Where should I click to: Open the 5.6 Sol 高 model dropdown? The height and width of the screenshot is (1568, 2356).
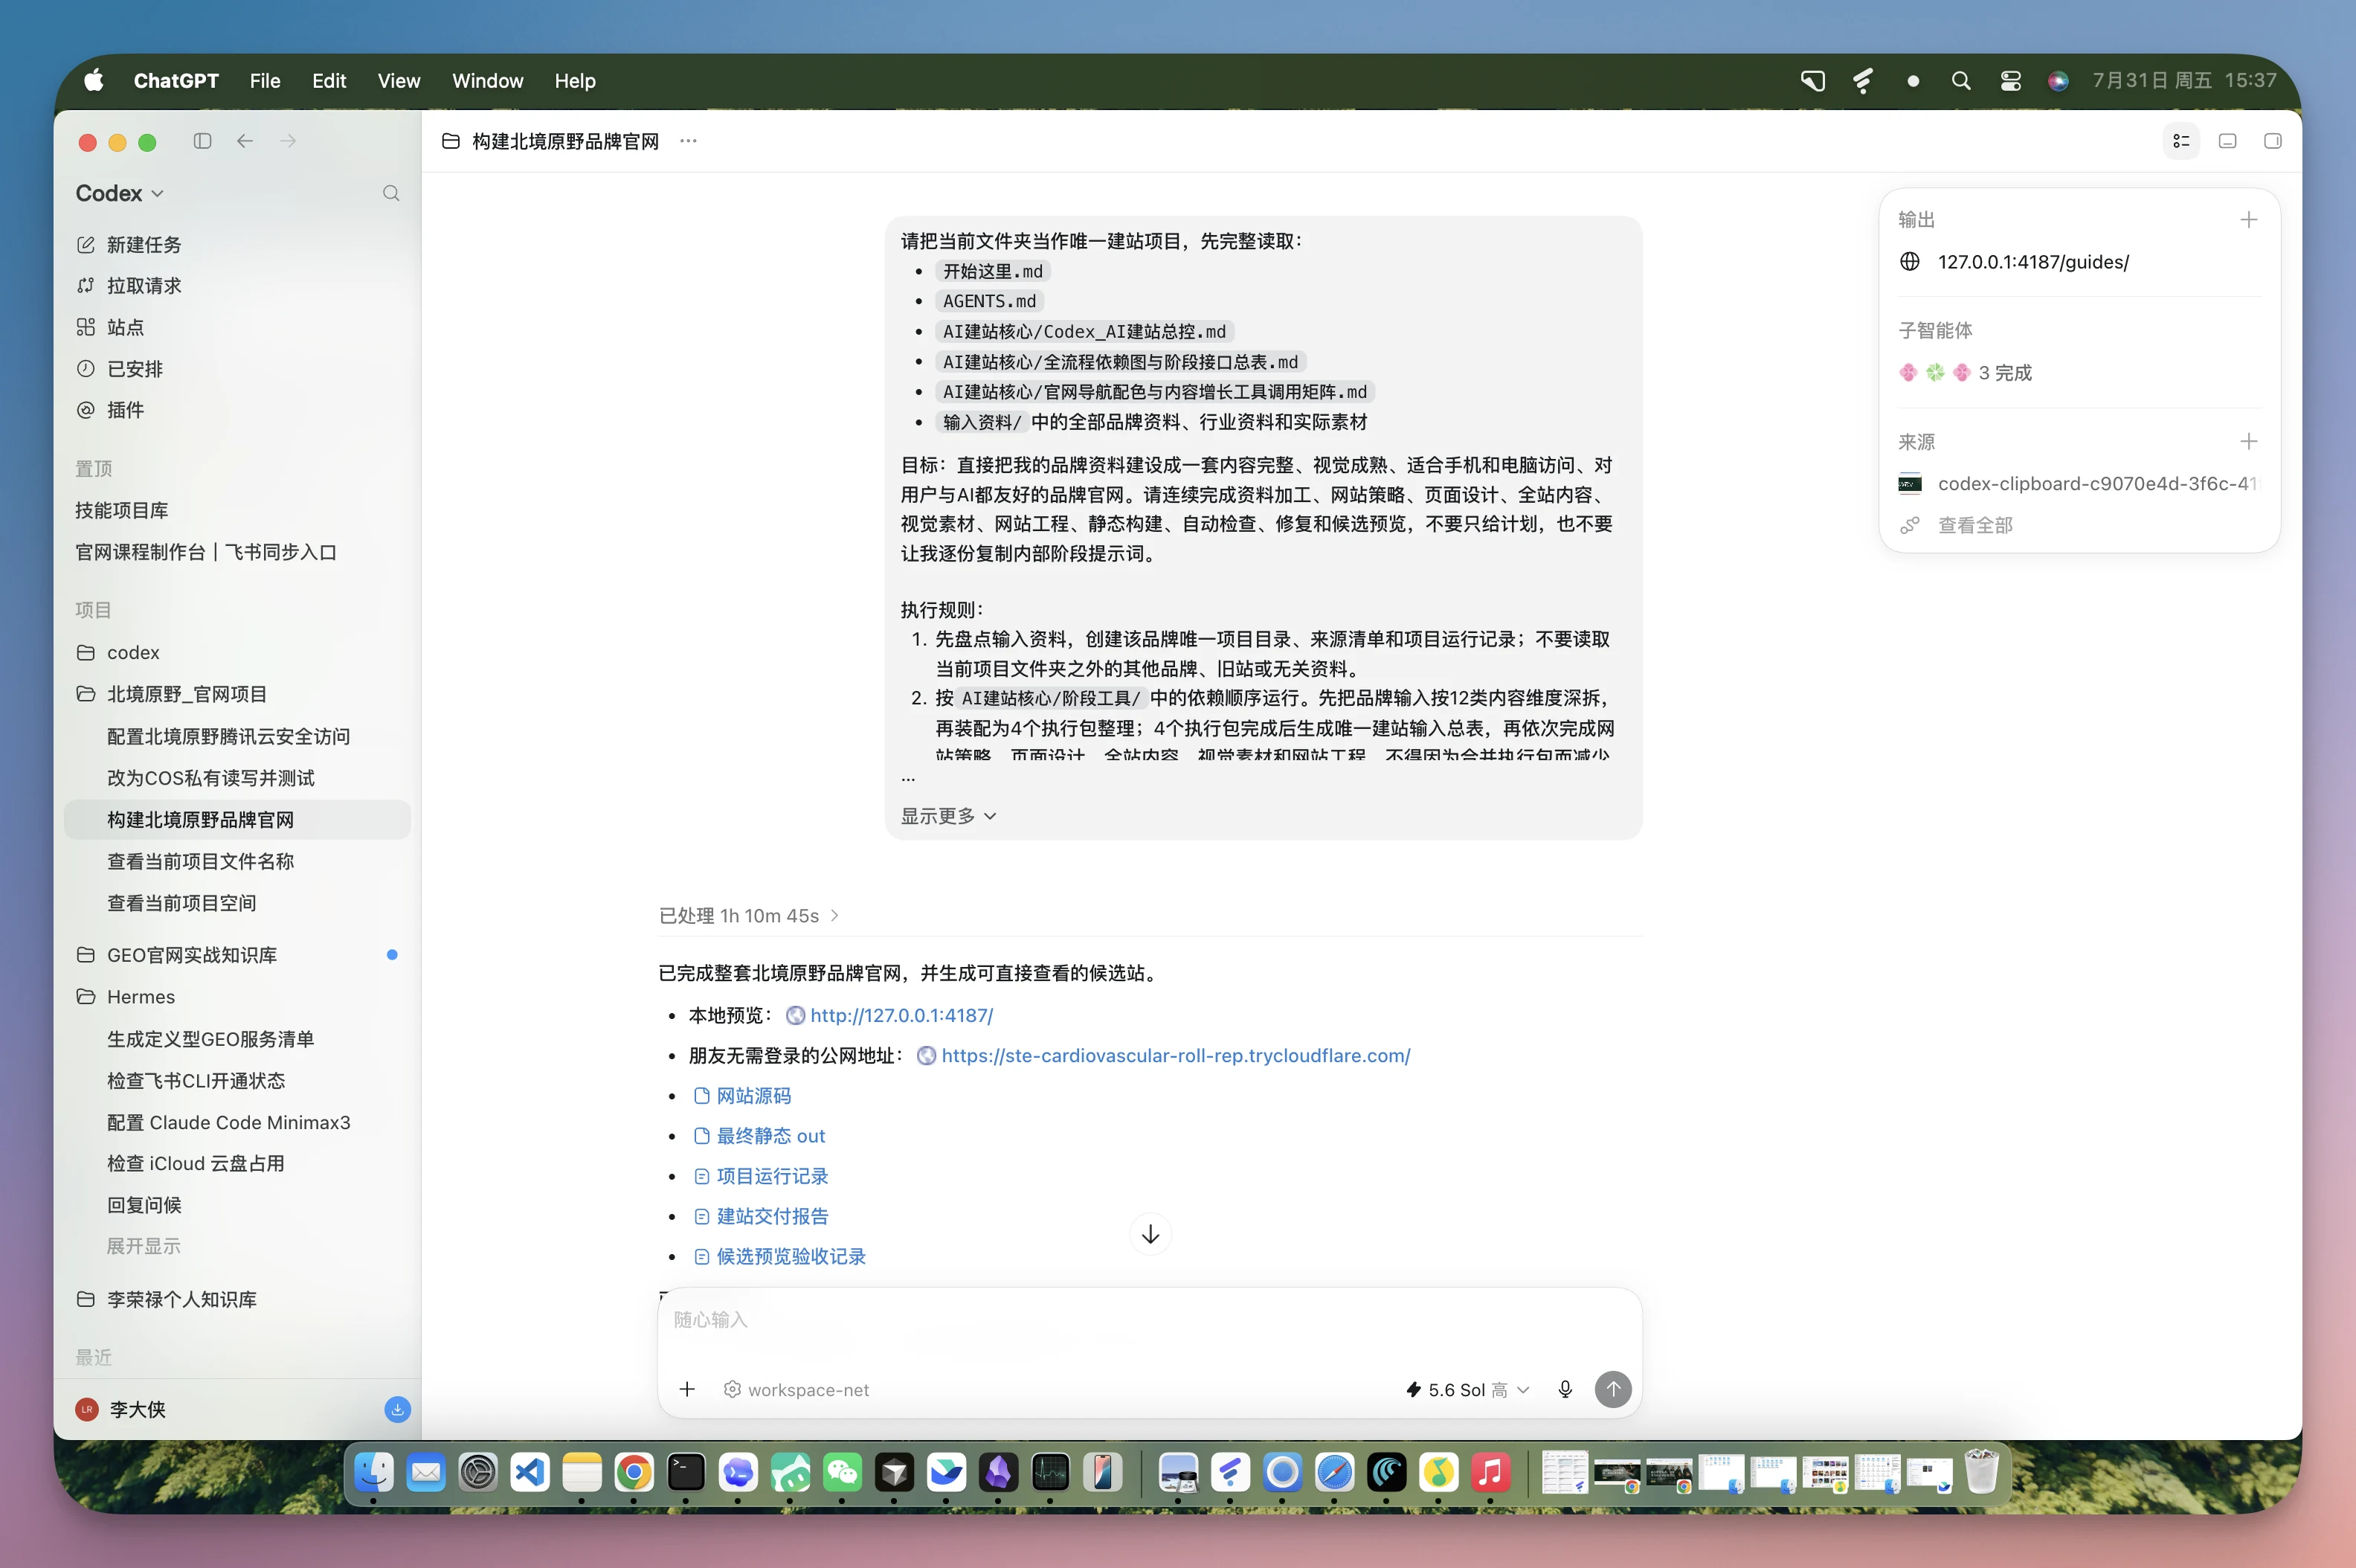click(x=1467, y=1389)
